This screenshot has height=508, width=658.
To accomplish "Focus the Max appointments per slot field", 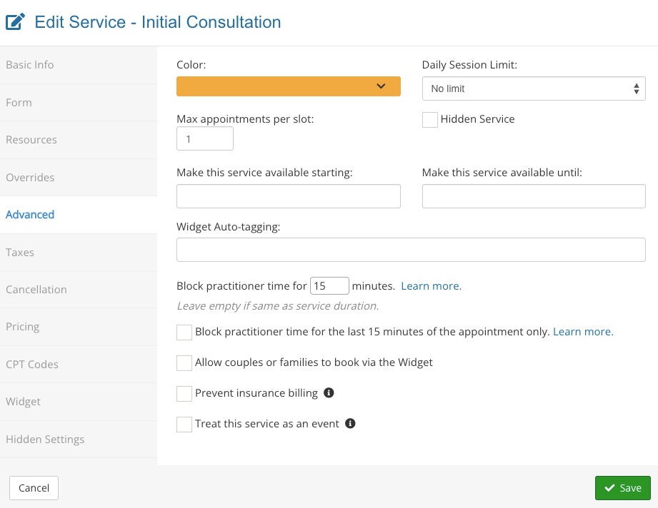I will tap(205, 139).
